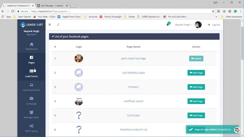Bookmark this page with star icon
The height and width of the screenshot is (137, 244).
[213, 11]
